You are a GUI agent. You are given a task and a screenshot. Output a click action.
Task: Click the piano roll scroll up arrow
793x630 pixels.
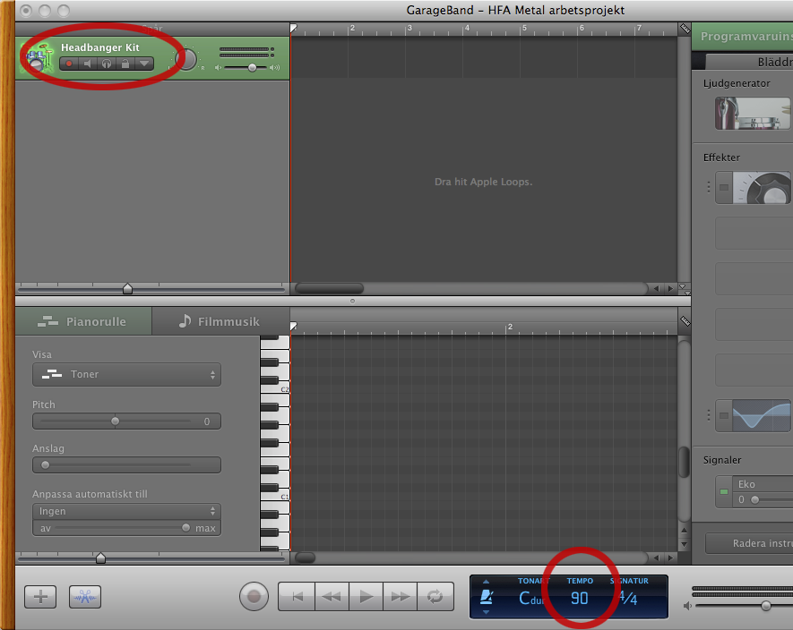click(684, 531)
